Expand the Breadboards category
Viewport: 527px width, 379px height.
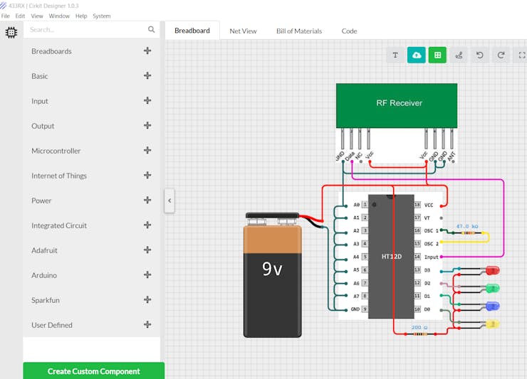tap(147, 51)
